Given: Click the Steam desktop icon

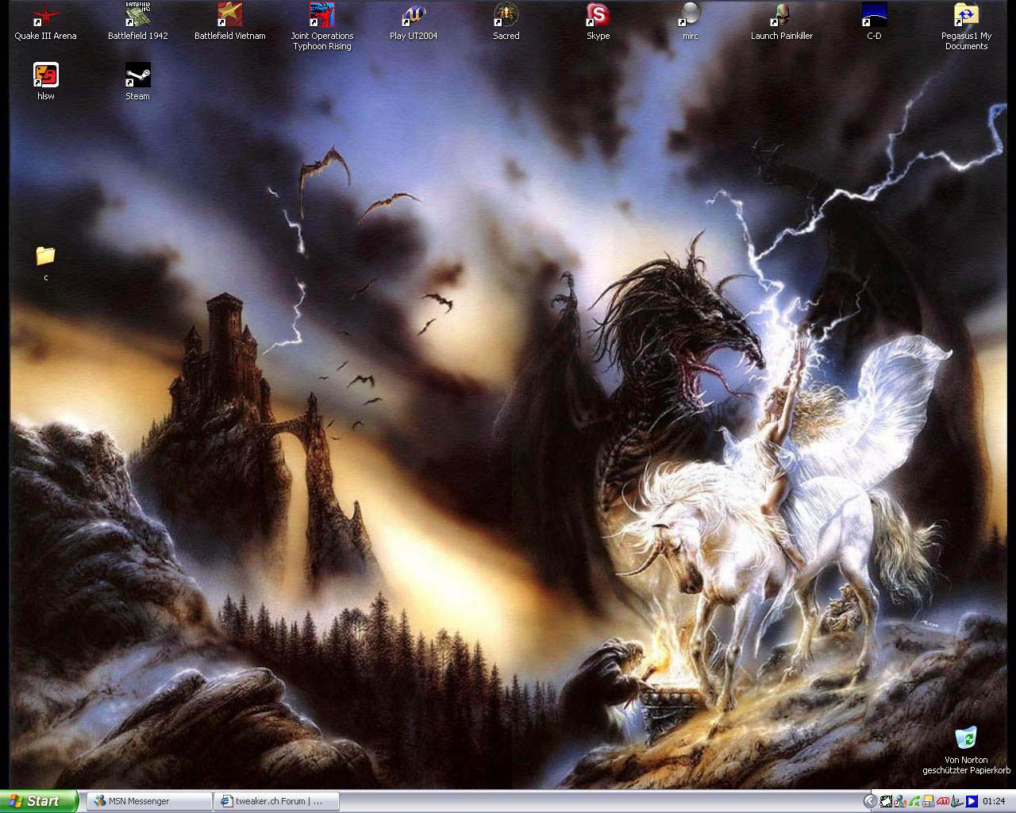Looking at the screenshot, I should [137, 76].
